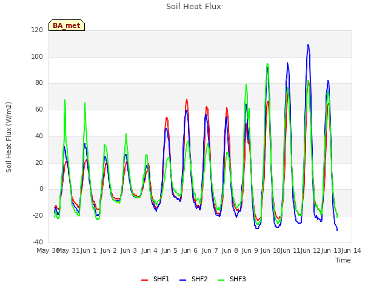Click the x-axis label Jun 5
The width and height of the screenshot is (388, 291).
(169, 250)
